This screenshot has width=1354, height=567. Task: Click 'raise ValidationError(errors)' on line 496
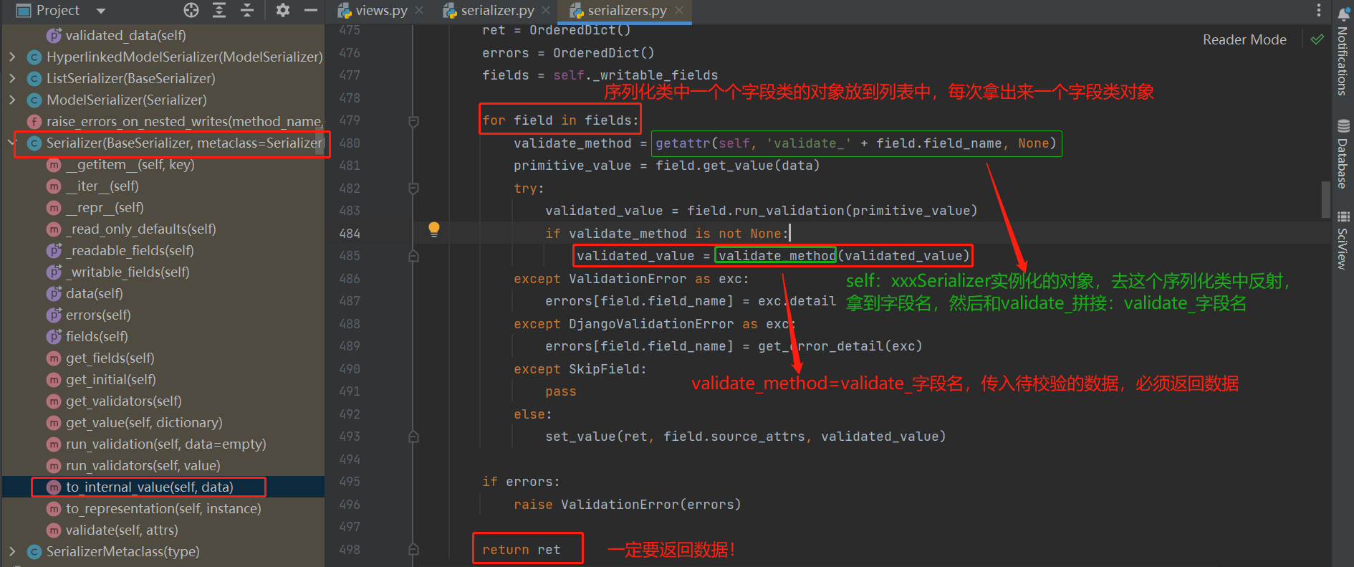pos(628,505)
